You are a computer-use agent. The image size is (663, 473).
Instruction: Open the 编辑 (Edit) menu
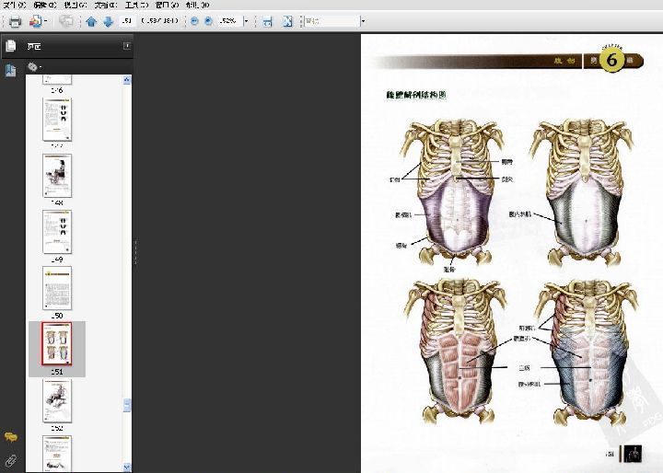tap(45, 5)
